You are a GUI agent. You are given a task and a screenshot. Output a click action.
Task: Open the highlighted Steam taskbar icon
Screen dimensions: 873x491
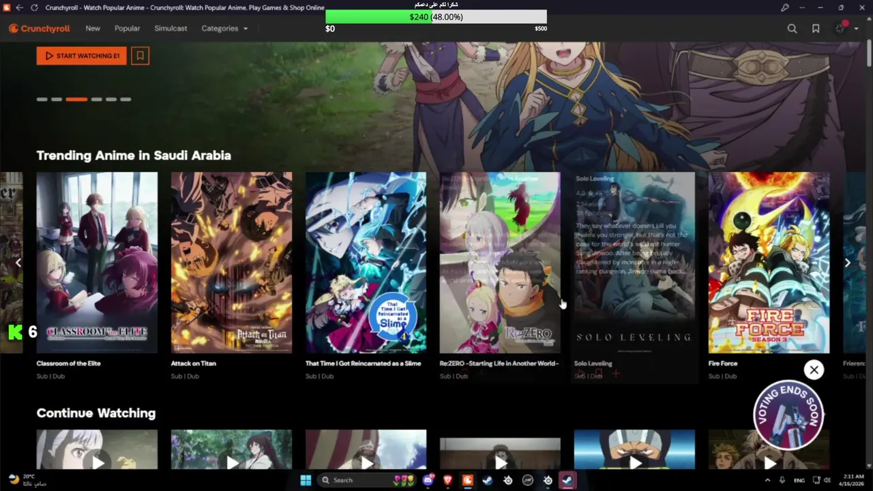[x=567, y=480]
